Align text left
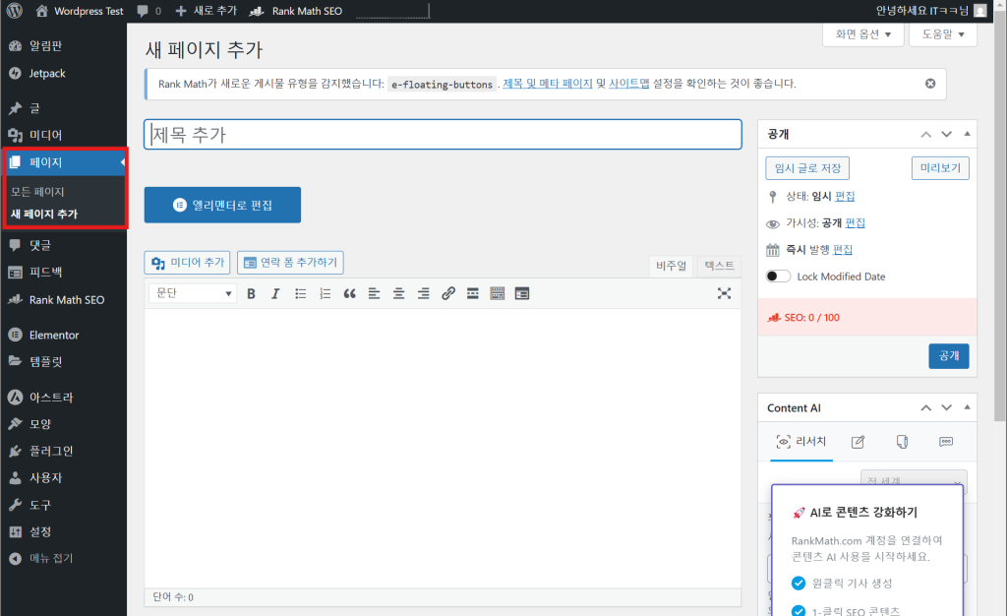Viewport: 1007px width, 616px height. (x=374, y=293)
